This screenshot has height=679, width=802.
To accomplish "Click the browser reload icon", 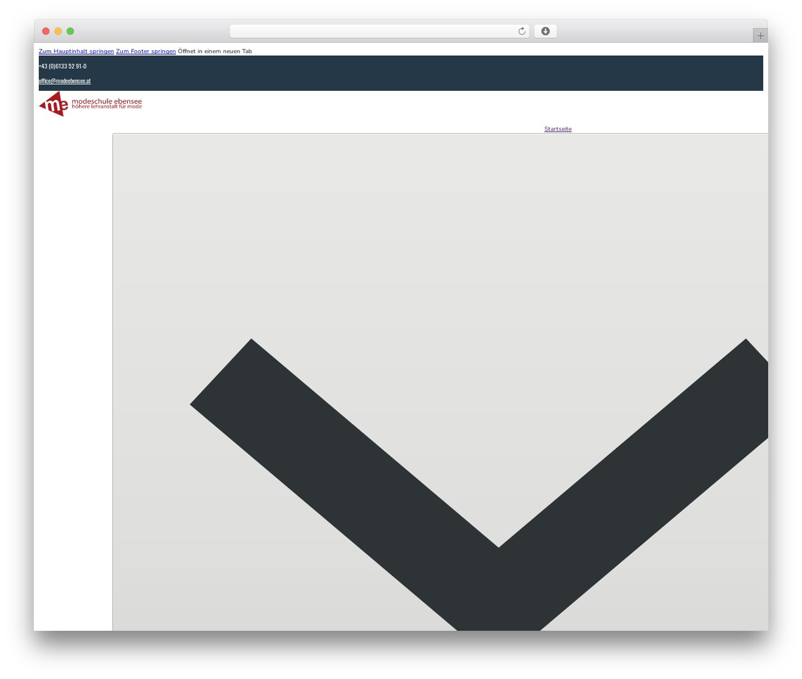I will 521,31.
